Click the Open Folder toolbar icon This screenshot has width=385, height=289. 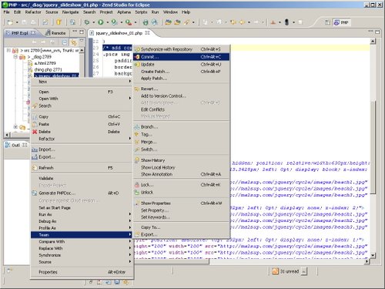pyautogui.click(x=169, y=22)
